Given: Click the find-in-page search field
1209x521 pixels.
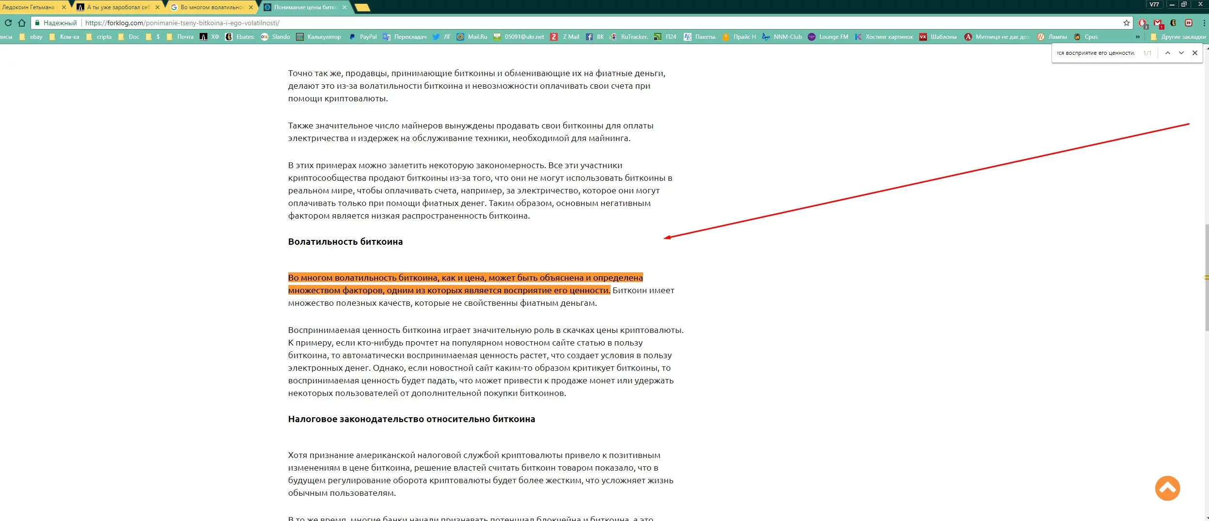Looking at the screenshot, I should click(1096, 53).
